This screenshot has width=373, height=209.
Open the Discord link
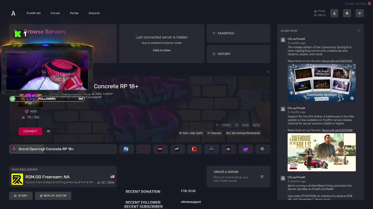(94, 13)
